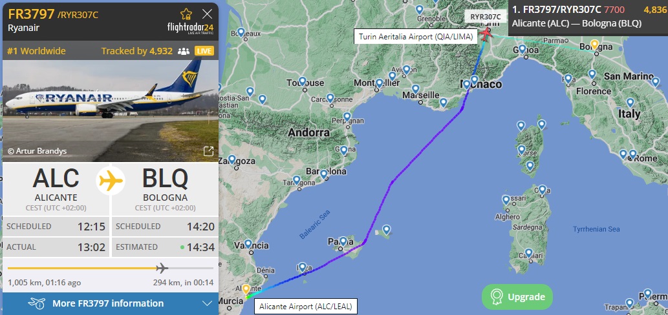This screenshot has height=315, width=668.
Task: Select the Alicante origin airport marker
Action: 246,289
